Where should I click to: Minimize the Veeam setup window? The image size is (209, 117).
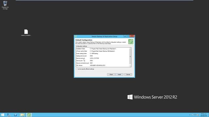pyautogui.click(x=125, y=36)
